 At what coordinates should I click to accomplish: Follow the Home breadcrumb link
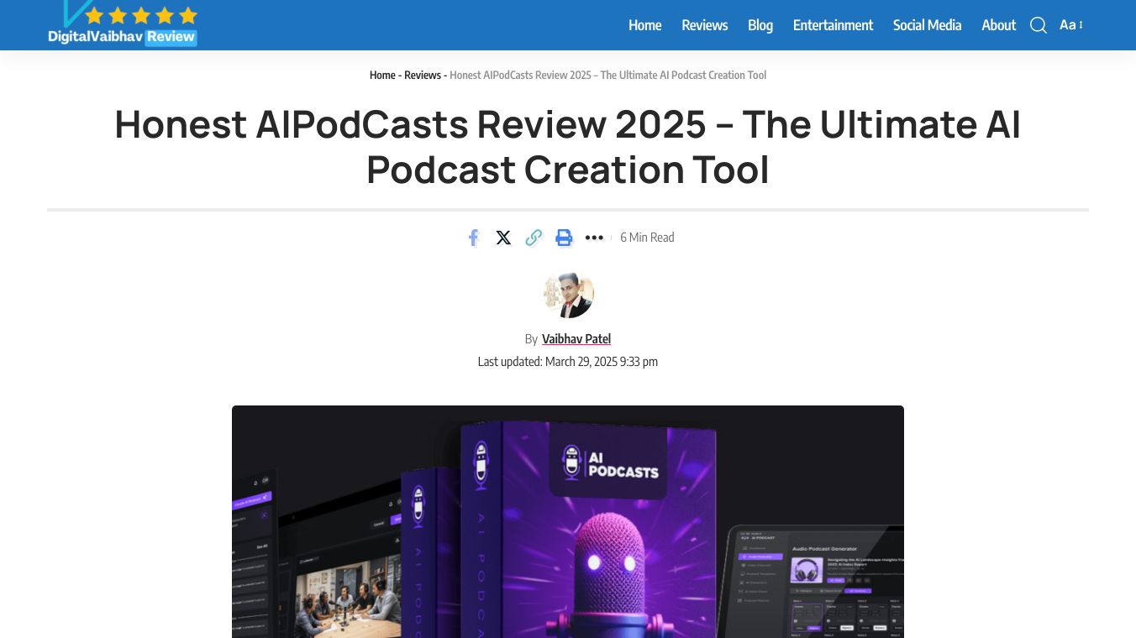382,75
